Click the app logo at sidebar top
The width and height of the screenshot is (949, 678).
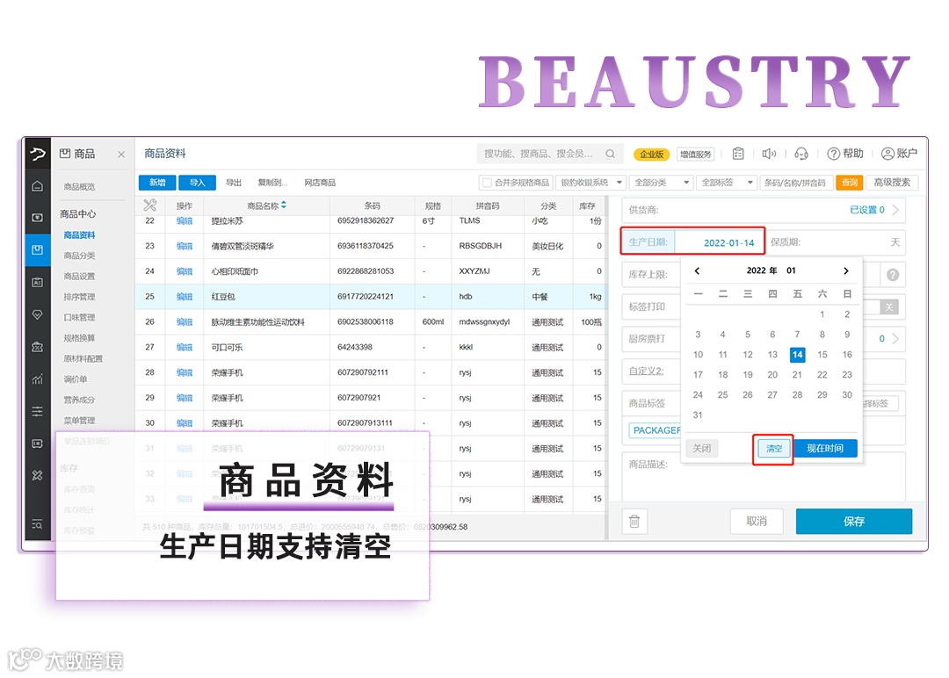coord(38,155)
